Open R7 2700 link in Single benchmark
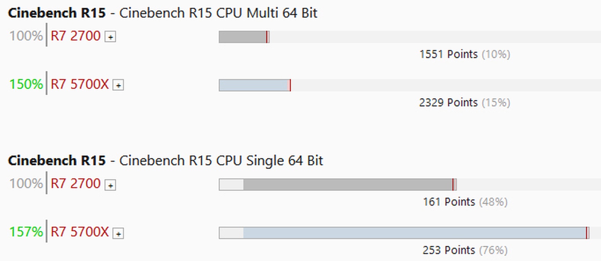The image size is (601, 261). click(76, 184)
